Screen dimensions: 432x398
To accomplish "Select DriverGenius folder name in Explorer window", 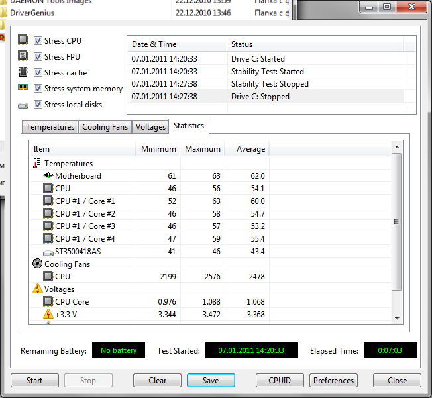I will point(32,13).
